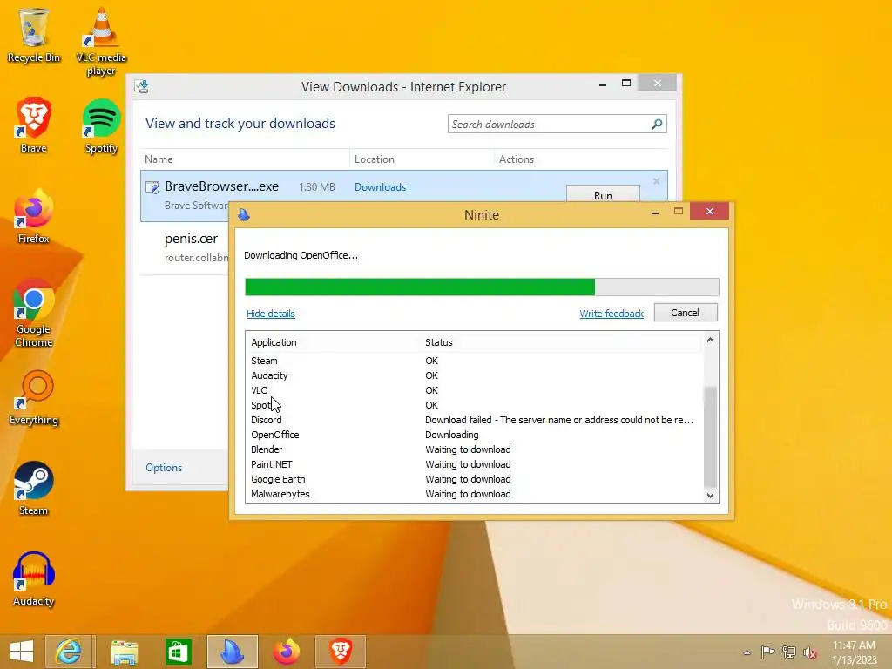The width and height of the screenshot is (892, 669).
Task: Sort downloads by Name column
Action: click(245, 159)
